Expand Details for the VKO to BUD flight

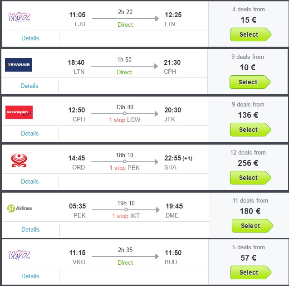pos(30,276)
